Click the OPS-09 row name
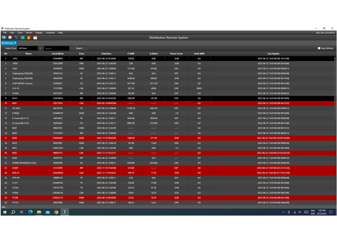This screenshot has width=337, height=242. click(16, 178)
